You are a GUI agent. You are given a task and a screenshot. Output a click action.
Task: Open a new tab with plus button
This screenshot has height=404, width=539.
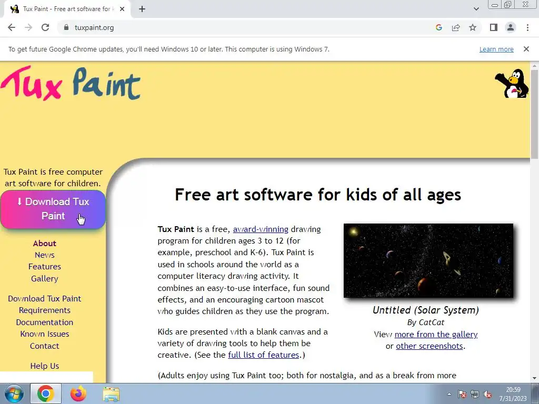pos(142,9)
